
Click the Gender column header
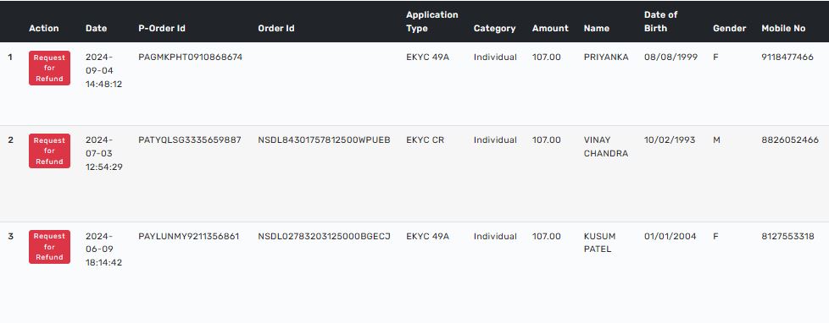pyautogui.click(x=730, y=29)
